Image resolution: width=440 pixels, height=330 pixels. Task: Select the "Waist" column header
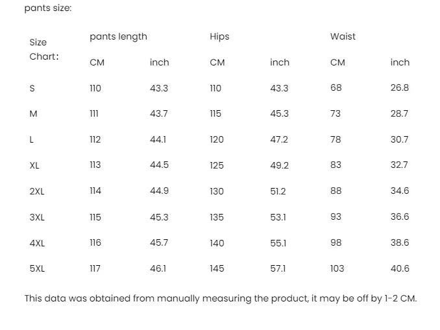point(343,37)
